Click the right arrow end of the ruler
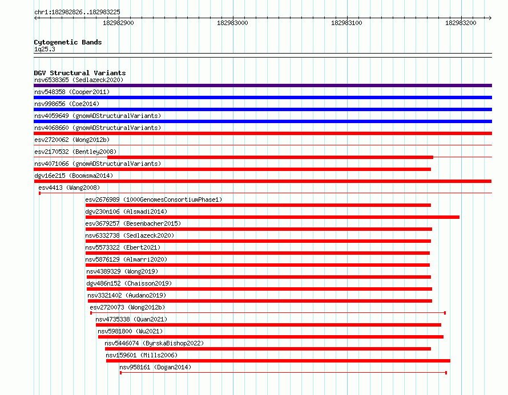The width and height of the screenshot is (508, 395). [x=490, y=18]
